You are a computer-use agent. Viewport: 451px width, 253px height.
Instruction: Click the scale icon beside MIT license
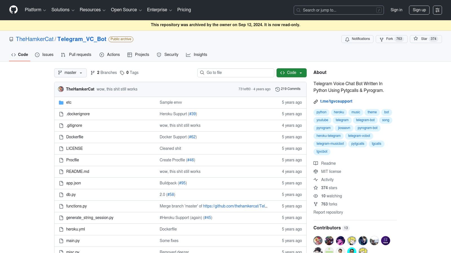[x=316, y=171]
